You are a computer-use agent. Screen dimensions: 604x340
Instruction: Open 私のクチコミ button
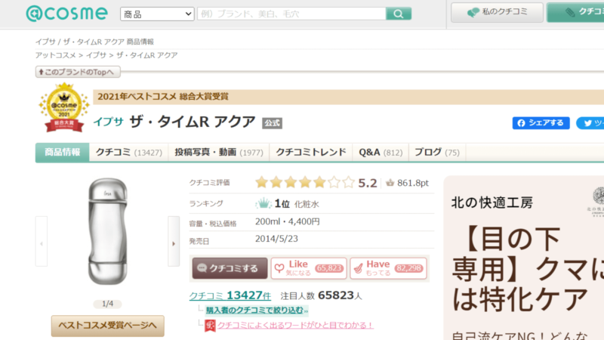[x=497, y=12]
